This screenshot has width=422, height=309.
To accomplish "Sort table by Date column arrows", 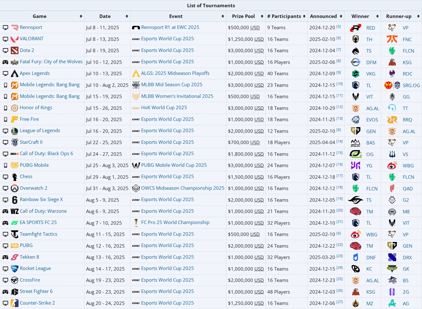I will click(127, 16).
